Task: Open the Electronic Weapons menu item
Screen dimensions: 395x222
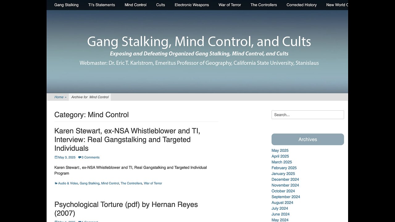Action: click(x=192, y=5)
